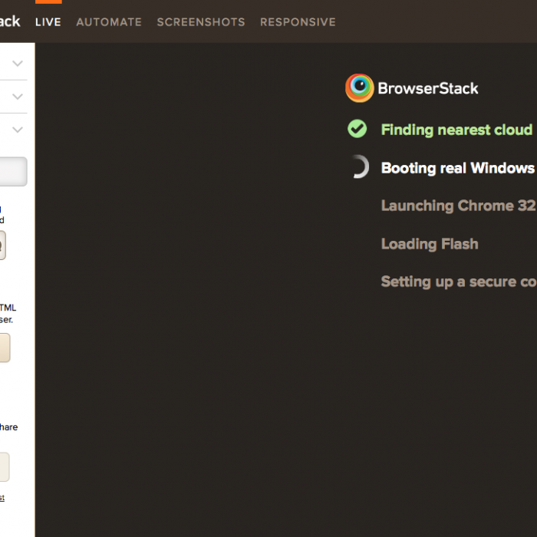Viewport: 537px width, 537px height.
Task: Click the Launching Chrome 32 step
Action: [x=458, y=206]
